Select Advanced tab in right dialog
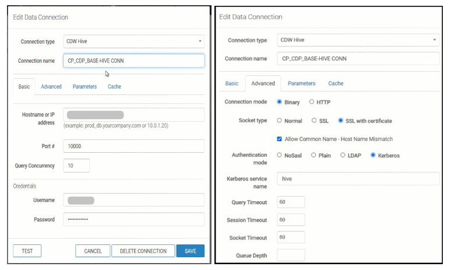 click(x=263, y=83)
